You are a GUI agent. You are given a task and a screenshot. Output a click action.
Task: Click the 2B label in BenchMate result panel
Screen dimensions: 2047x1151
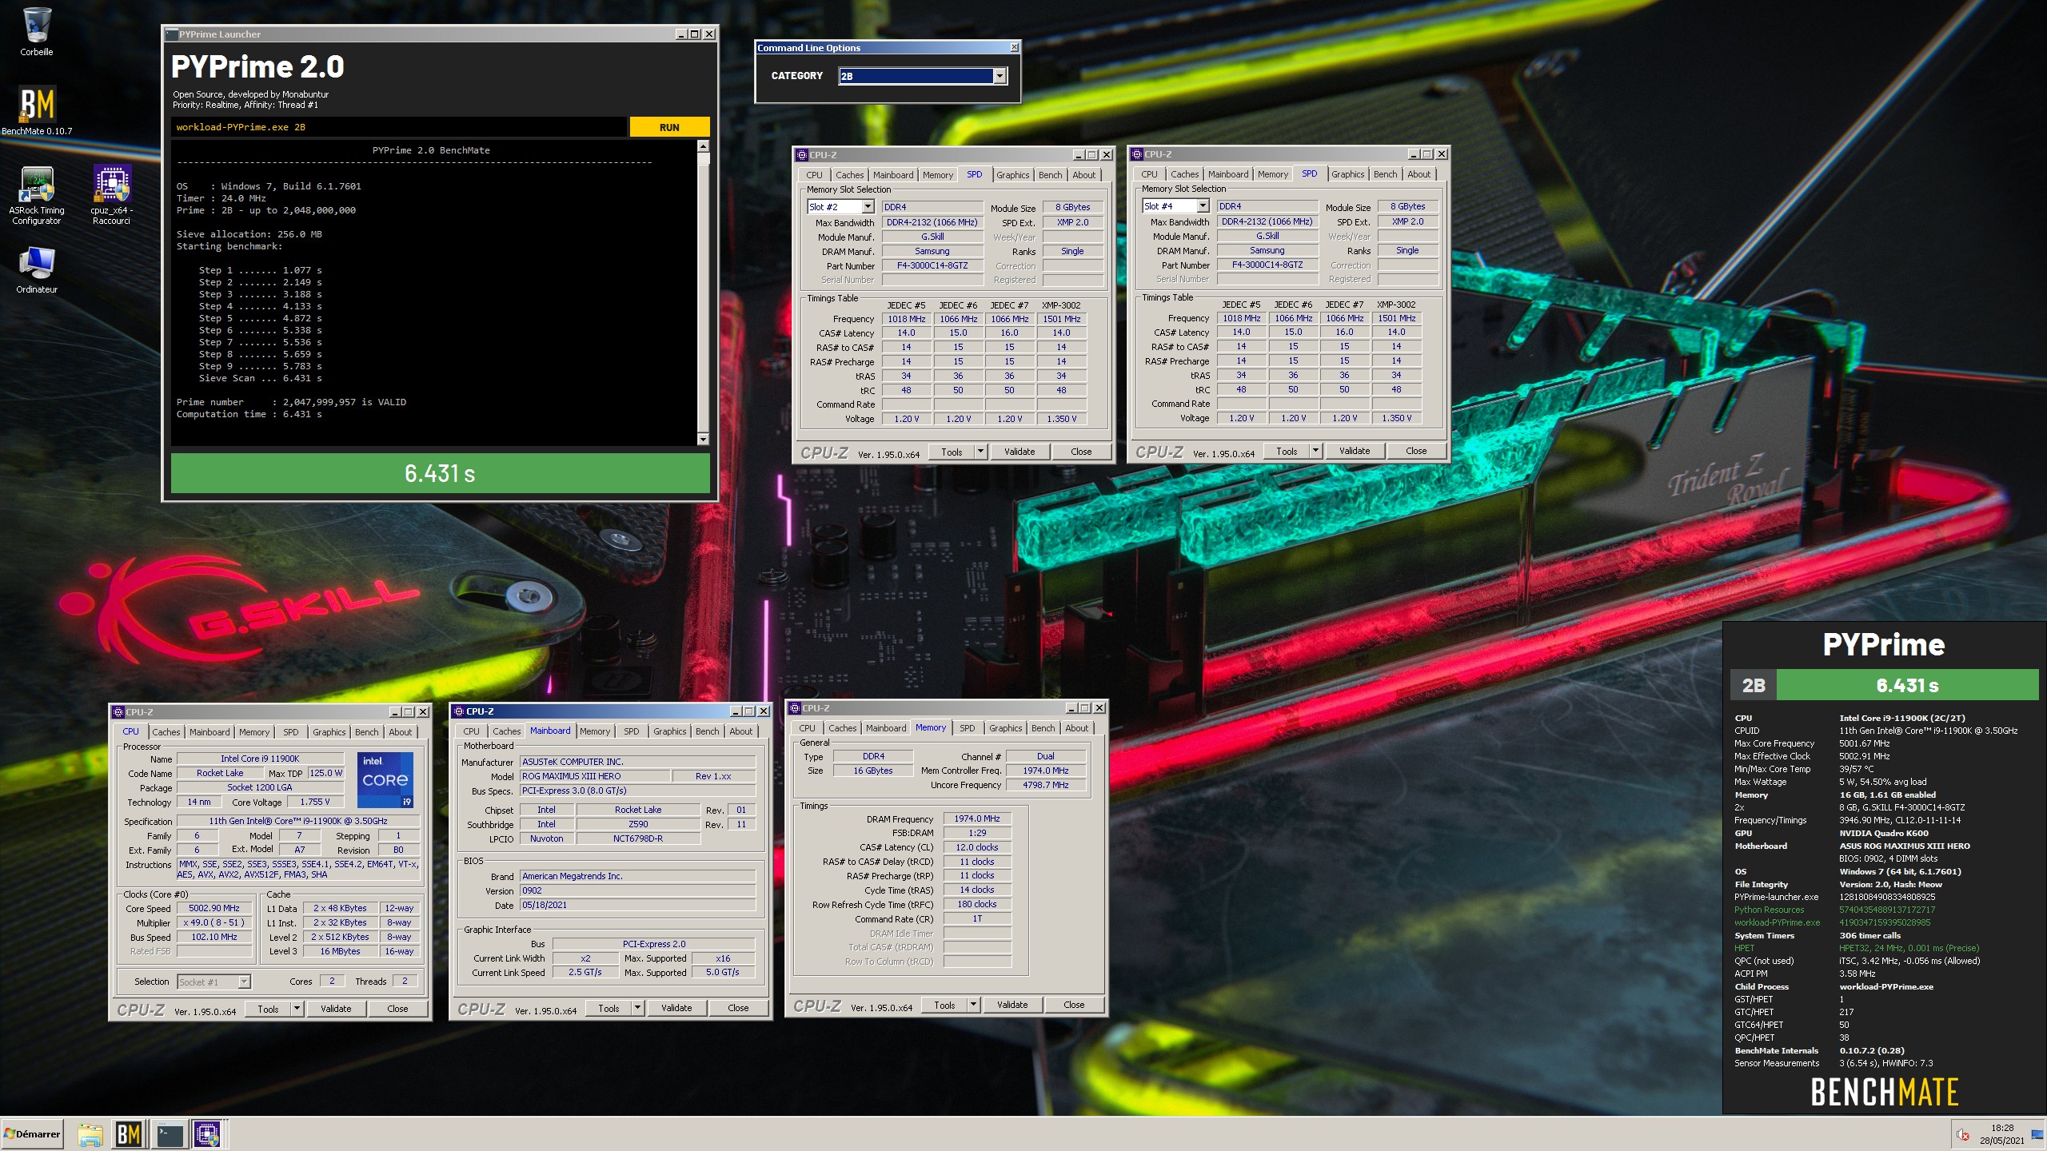pos(1754,685)
